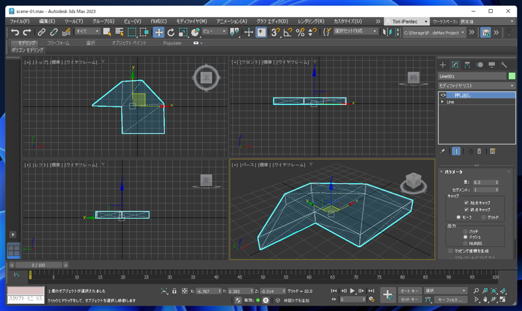522x311 pixels.
Task: Click the Mirror tool icon
Action: [387, 32]
